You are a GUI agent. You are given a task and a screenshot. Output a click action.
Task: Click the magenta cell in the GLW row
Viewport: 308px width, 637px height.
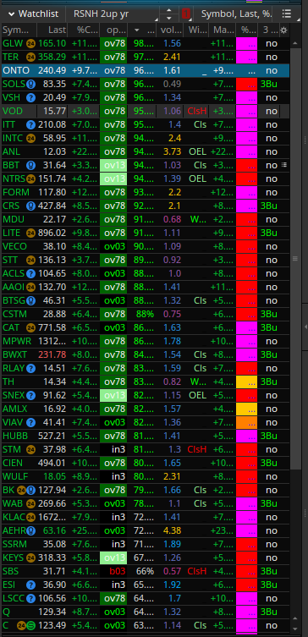tap(246, 43)
